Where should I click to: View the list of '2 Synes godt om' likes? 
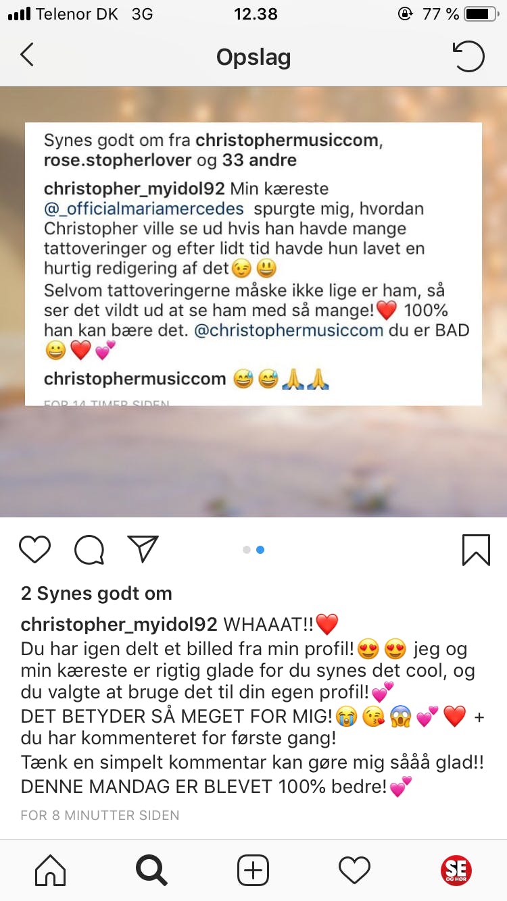[97, 594]
